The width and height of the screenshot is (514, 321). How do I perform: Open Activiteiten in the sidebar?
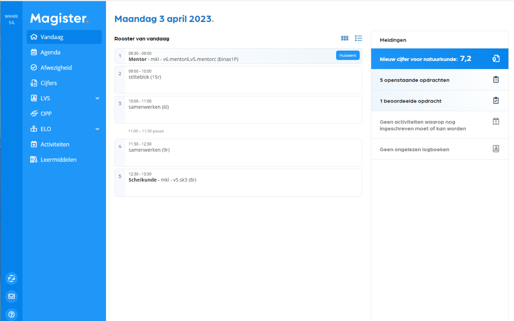pos(64,144)
